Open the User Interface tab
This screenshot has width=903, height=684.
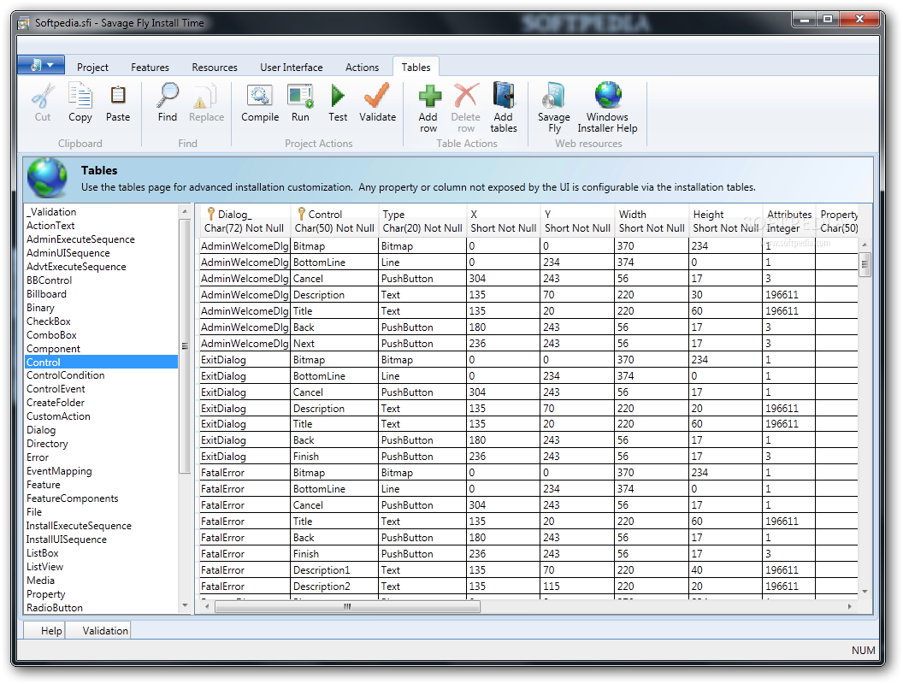(x=292, y=68)
